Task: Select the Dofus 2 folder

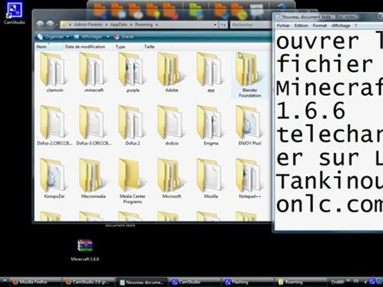Action: pos(132,125)
